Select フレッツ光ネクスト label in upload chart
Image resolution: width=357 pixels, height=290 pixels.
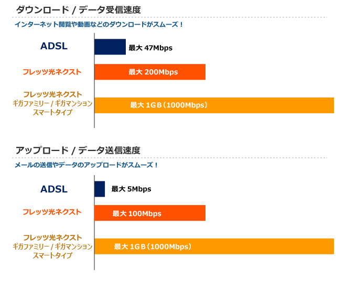point(52,212)
